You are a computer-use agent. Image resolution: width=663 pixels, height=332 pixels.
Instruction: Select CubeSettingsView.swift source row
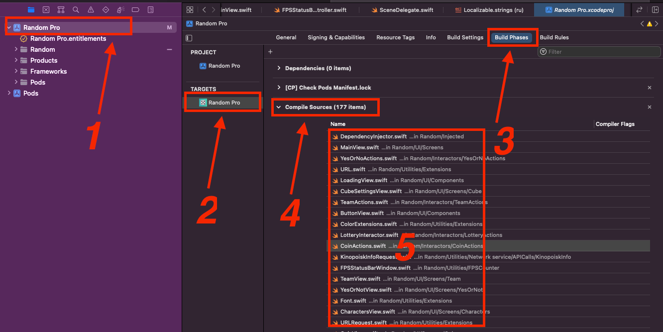[x=488, y=191]
